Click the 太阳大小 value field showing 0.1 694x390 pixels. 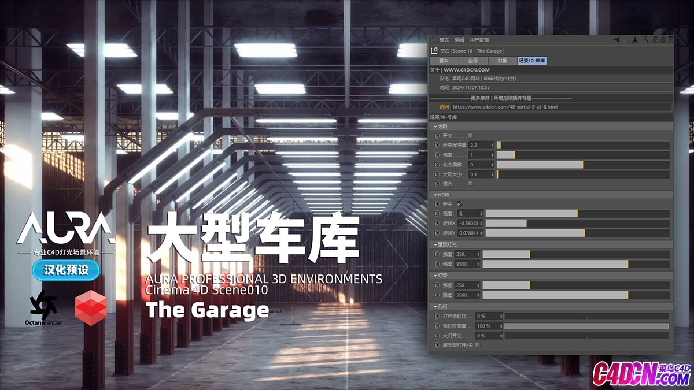(x=482, y=174)
